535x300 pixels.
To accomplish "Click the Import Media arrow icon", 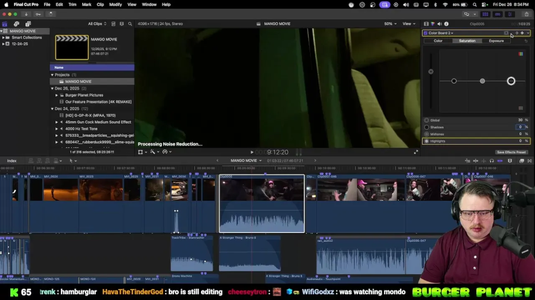I will tap(26, 14).
